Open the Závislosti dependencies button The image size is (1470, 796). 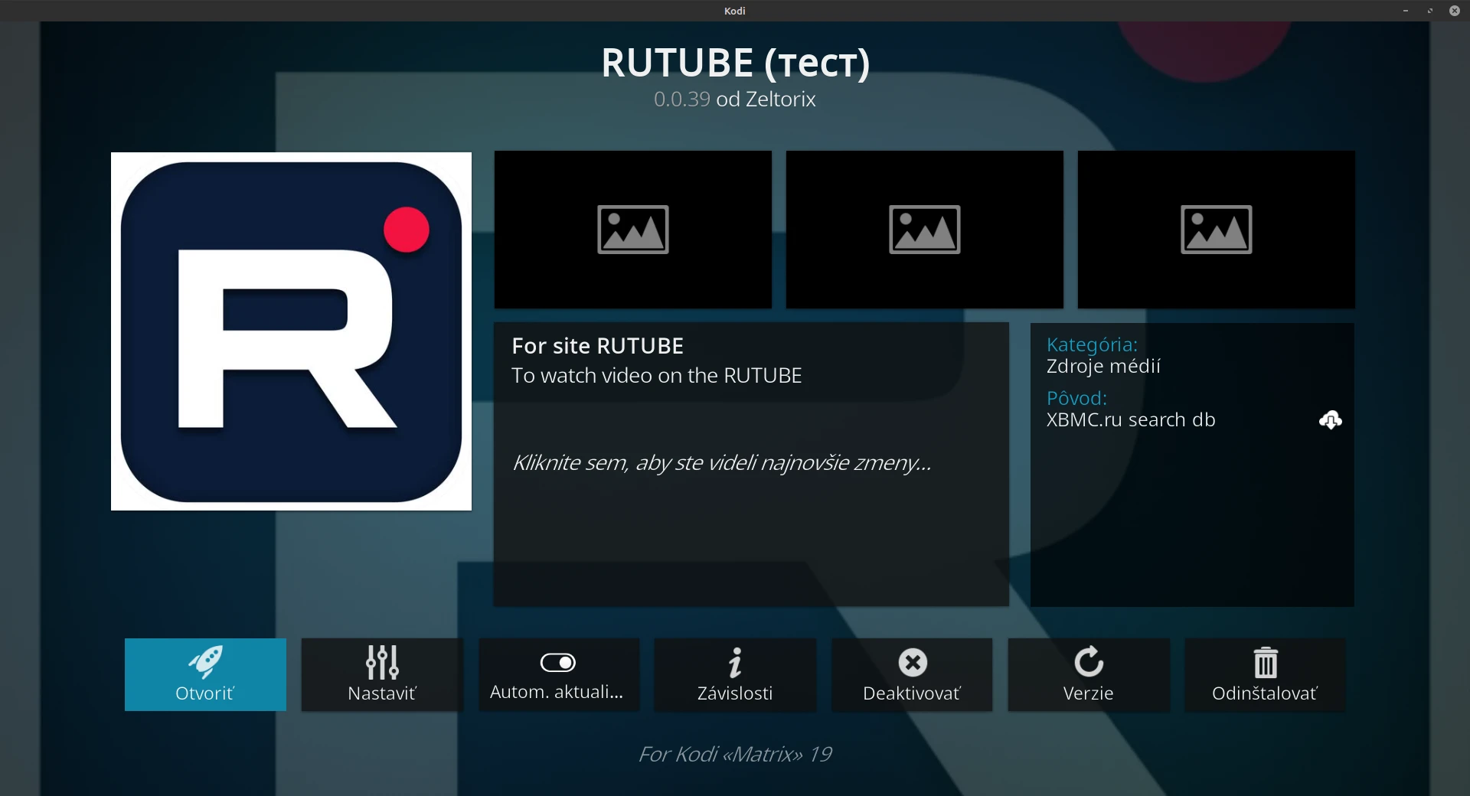735,674
